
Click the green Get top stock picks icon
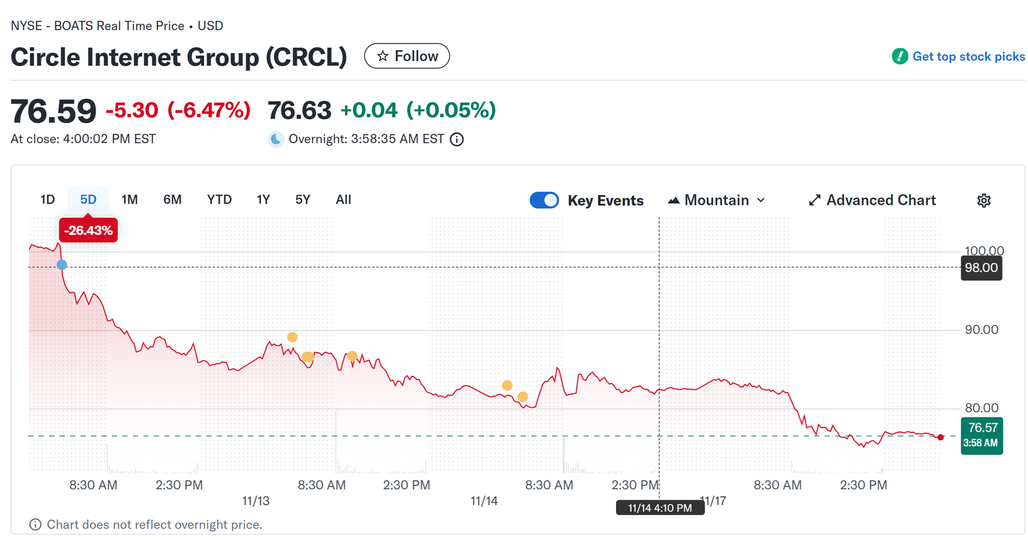[899, 56]
